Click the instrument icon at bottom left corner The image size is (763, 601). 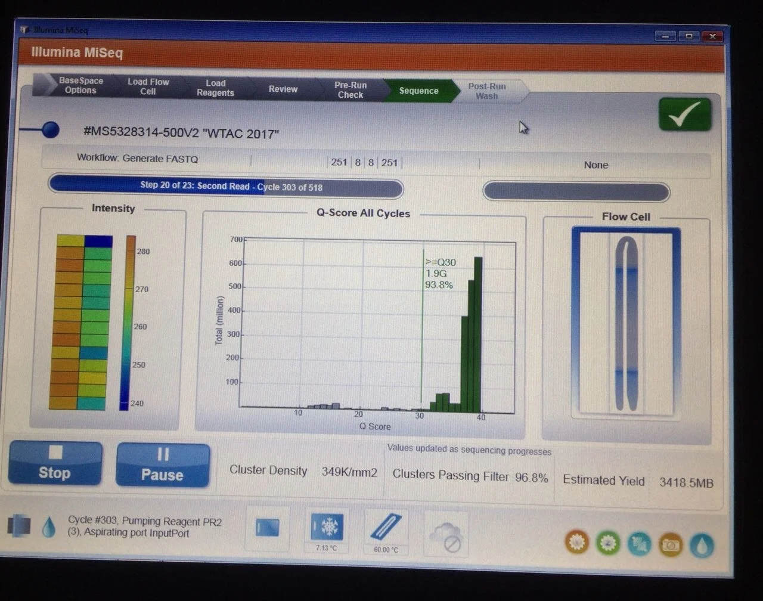19,525
